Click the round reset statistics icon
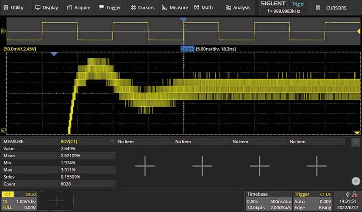362x212 pixels. coord(356,181)
